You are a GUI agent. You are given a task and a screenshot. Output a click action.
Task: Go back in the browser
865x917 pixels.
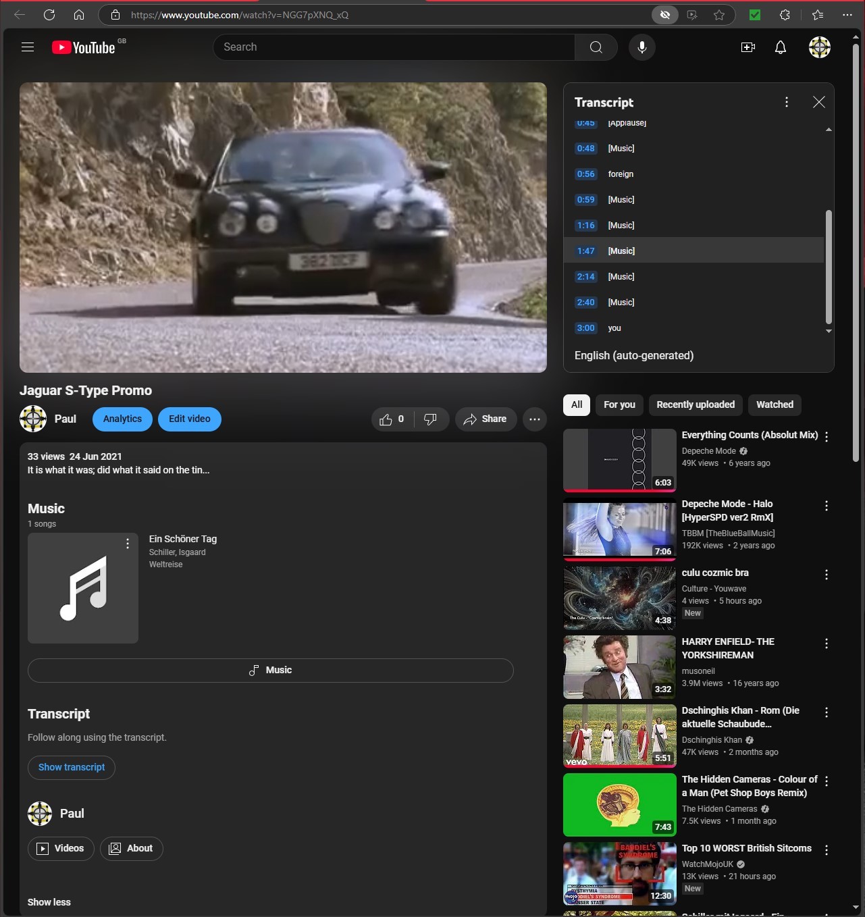pyautogui.click(x=20, y=15)
